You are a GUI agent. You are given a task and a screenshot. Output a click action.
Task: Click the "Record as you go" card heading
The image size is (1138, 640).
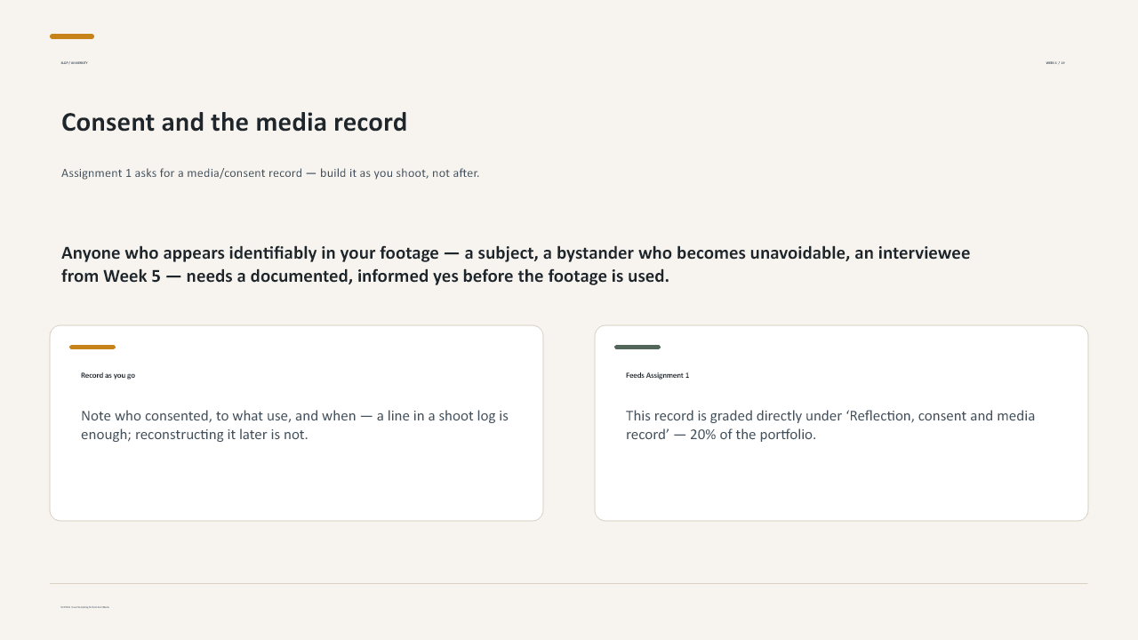[x=108, y=375]
